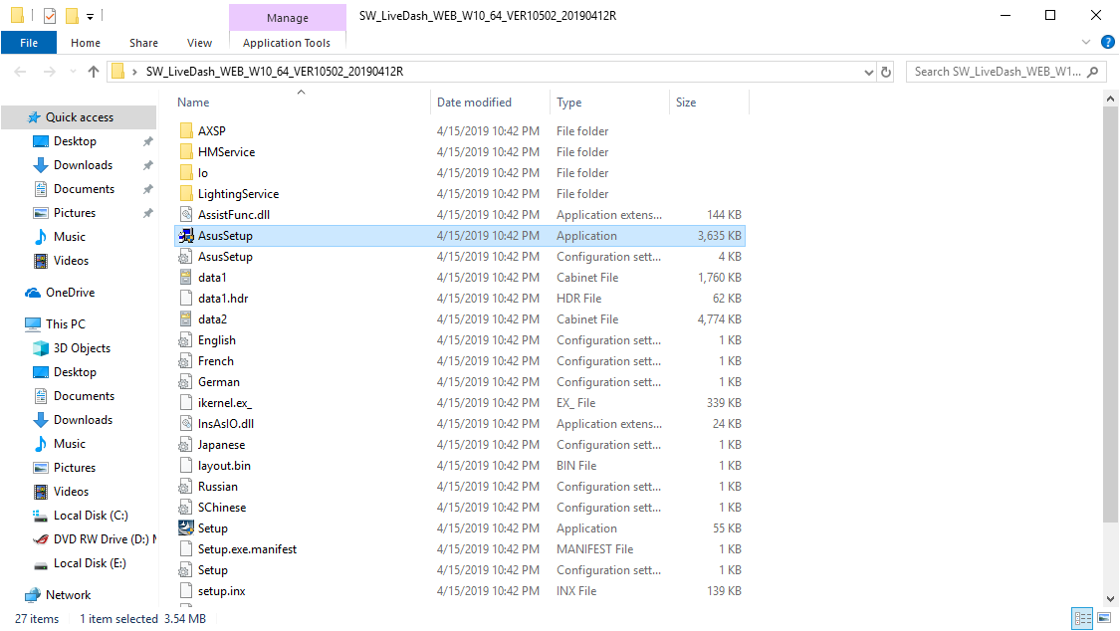The width and height of the screenshot is (1120, 631).
Task: Open the Application Tools tab
Action: click(x=287, y=43)
